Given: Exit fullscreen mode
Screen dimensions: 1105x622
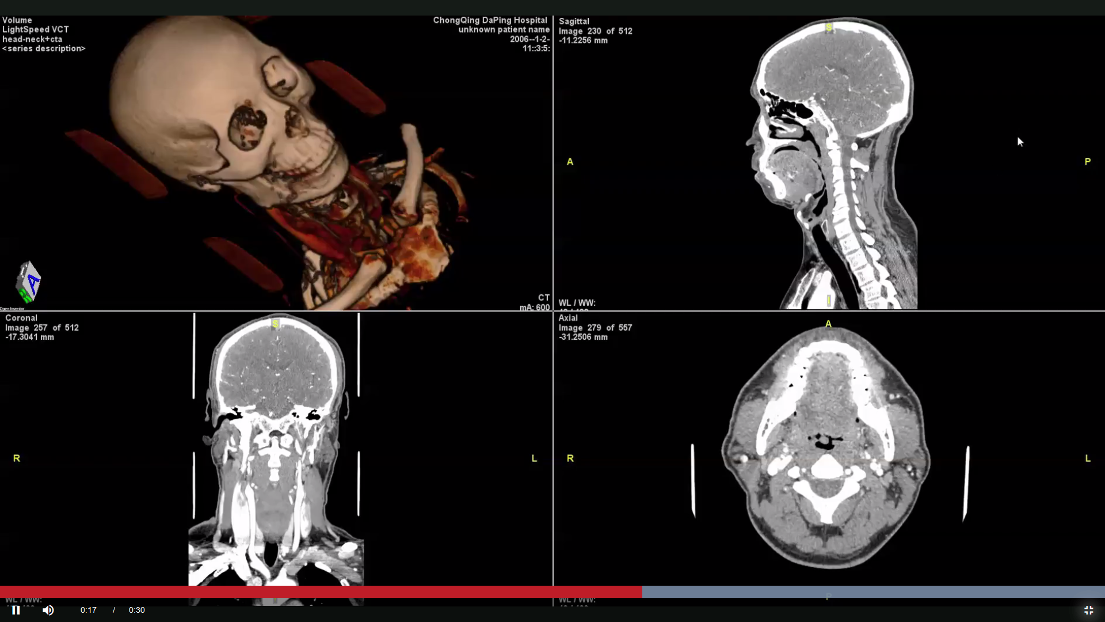Looking at the screenshot, I should (x=1088, y=610).
